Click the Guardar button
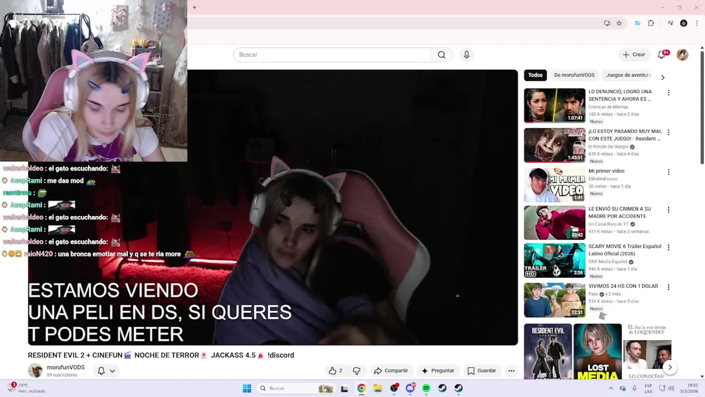 pyautogui.click(x=481, y=371)
